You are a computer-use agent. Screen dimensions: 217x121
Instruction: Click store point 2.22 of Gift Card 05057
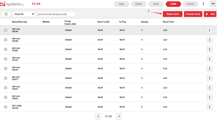point(165,88)
